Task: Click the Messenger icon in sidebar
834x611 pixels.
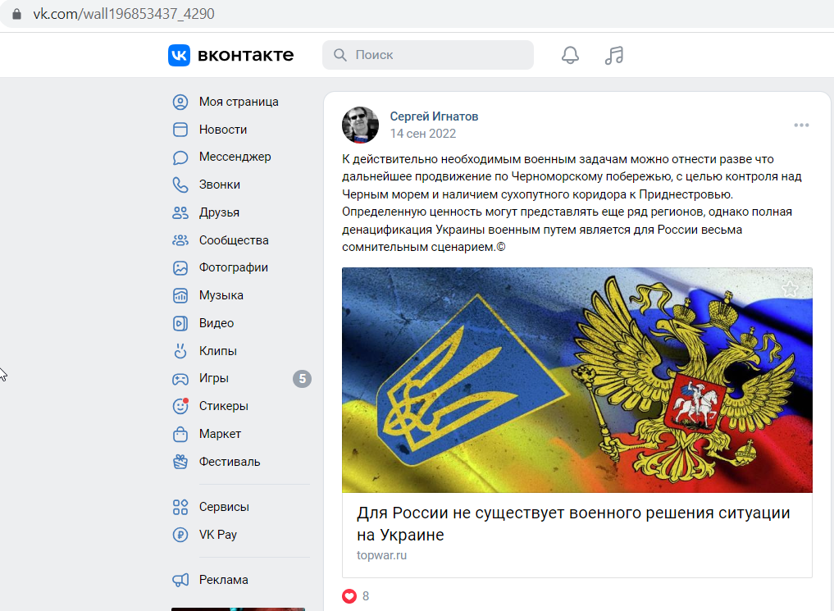Action: 180,157
